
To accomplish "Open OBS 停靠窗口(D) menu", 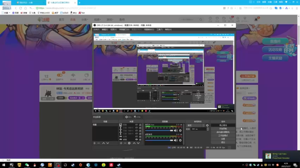I will (x=124, y=29).
